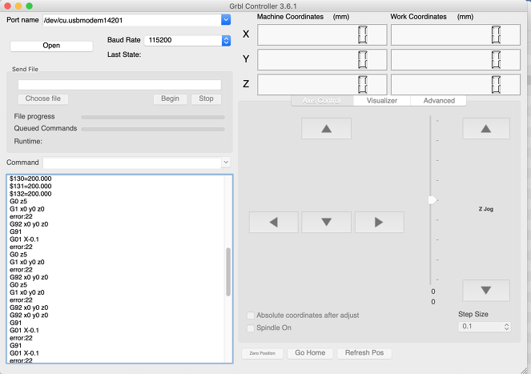The height and width of the screenshot is (374, 531).
Task: Select the $132=200.000 log line
Action: pyautogui.click(x=30, y=194)
